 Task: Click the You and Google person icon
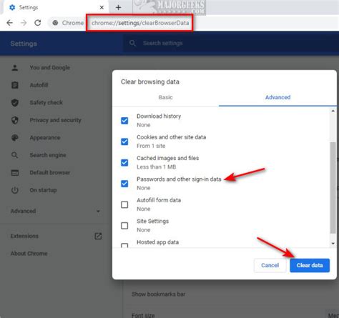point(15,68)
